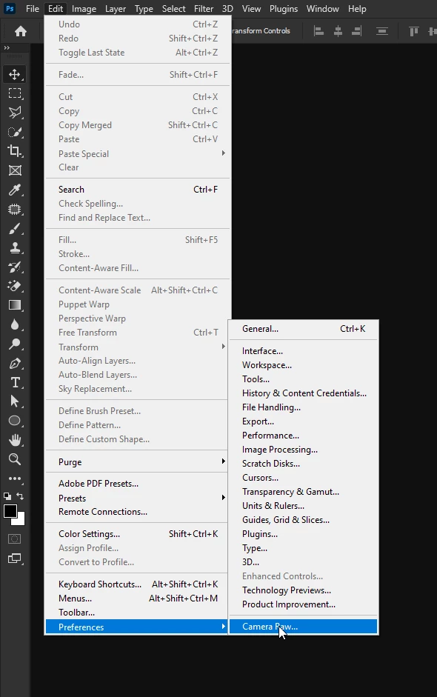Open the Toolbar customization entry
Image resolution: width=437 pixels, height=697 pixels.
[x=138, y=613]
